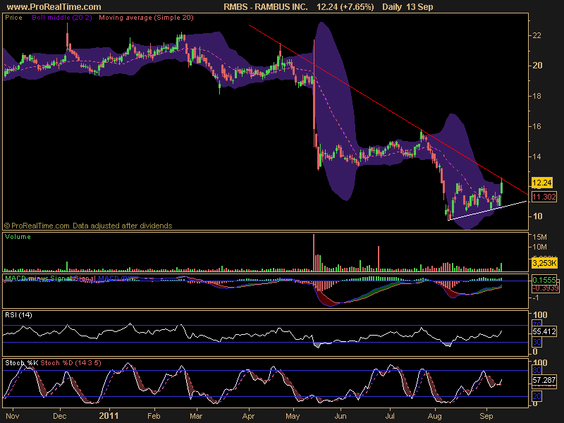Viewport: 564px width, 423px height.
Task: Click the Mar date axis label
Action: [196, 416]
